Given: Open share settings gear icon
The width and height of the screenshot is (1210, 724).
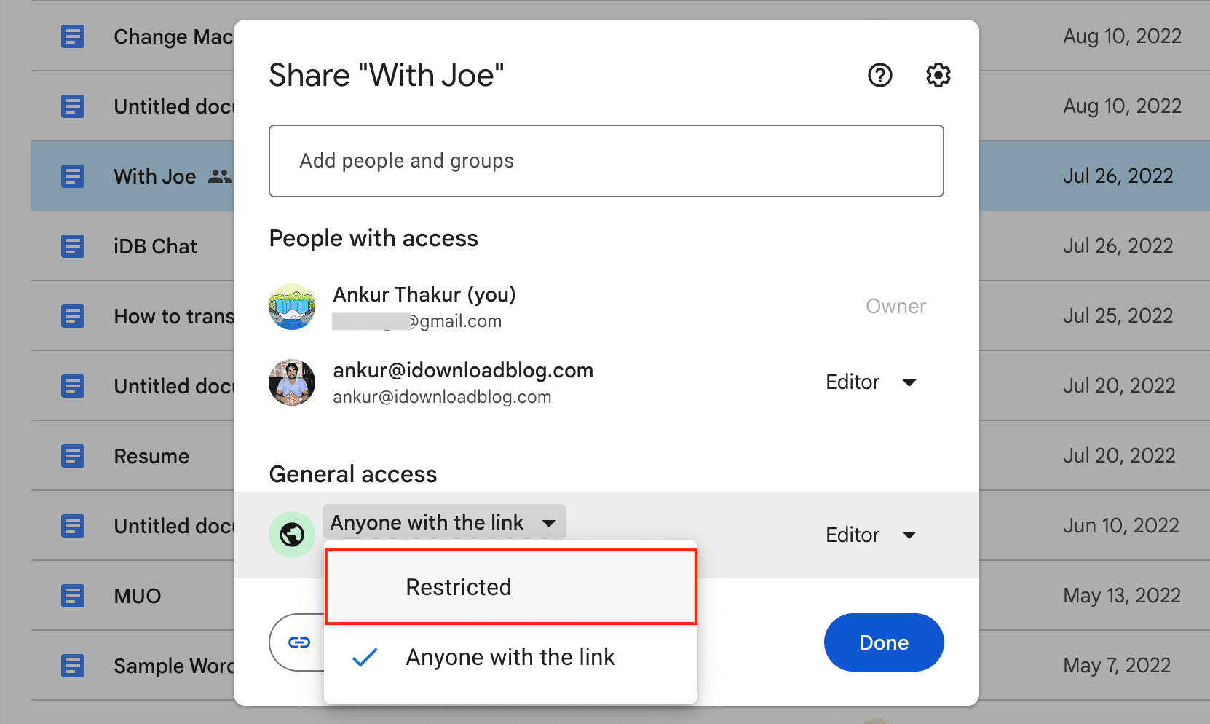Looking at the screenshot, I should [x=938, y=75].
